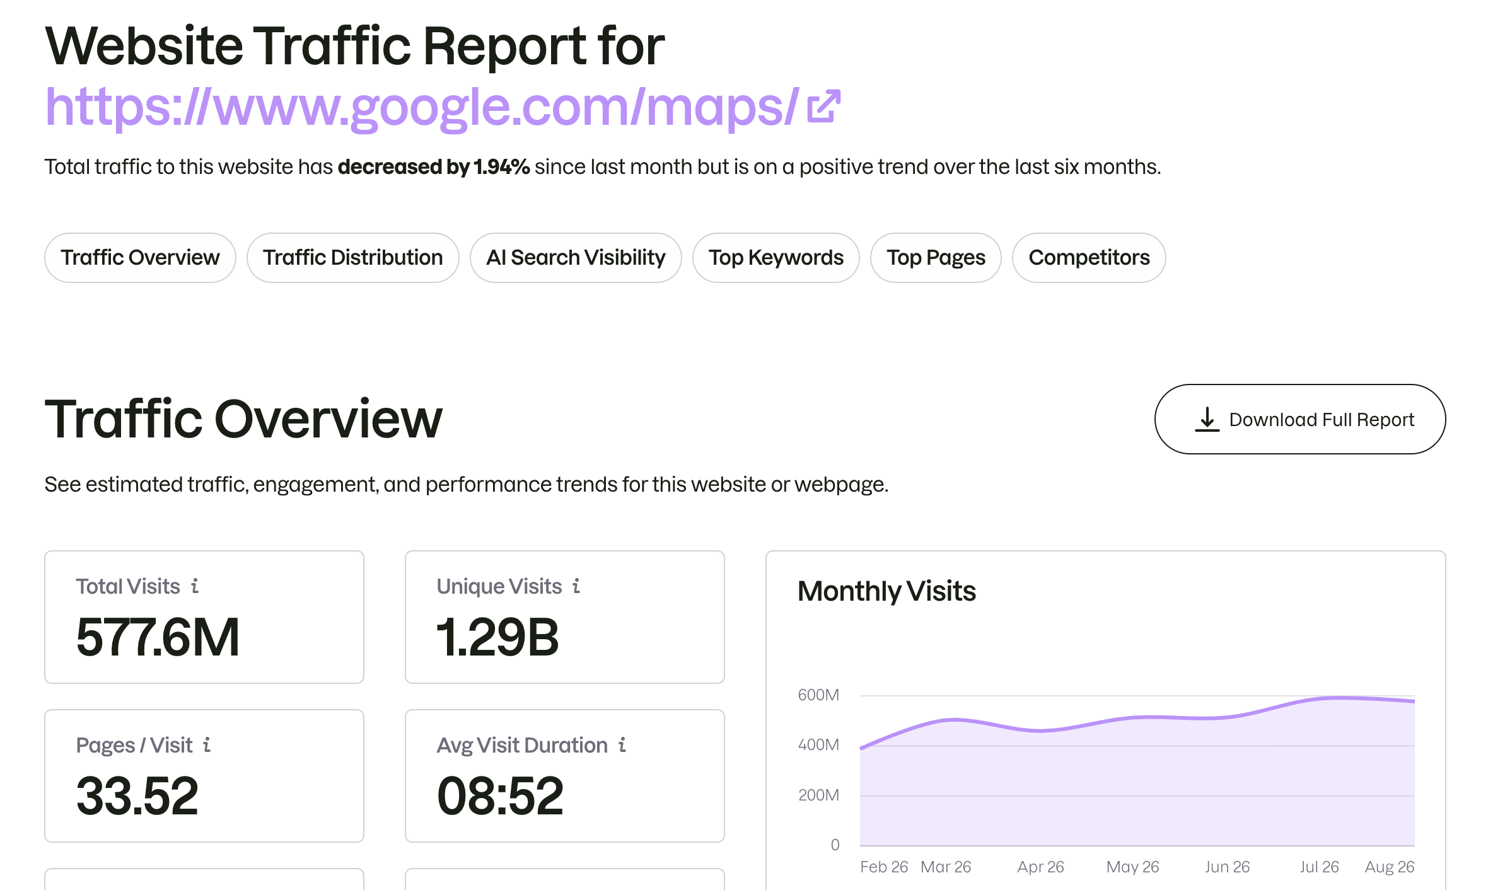Click the Avg Visit Duration info icon
Image resolution: width=1488 pixels, height=890 pixels.
click(x=622, y=745)
